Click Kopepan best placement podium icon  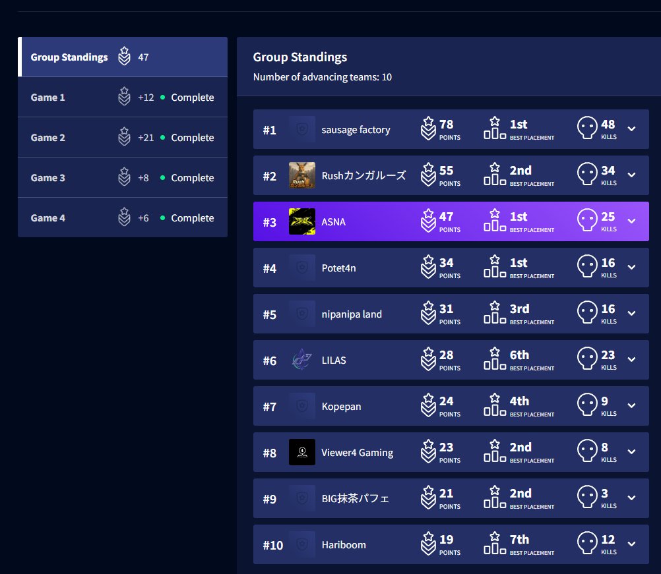click(495, 405)
